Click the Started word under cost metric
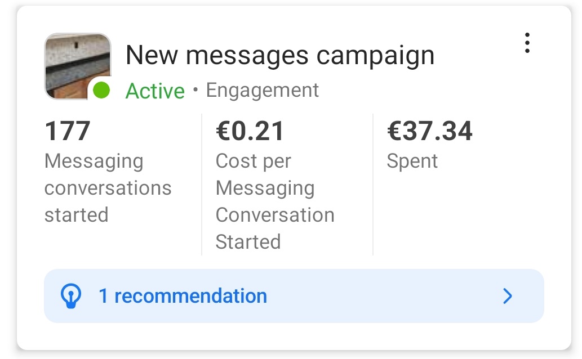The width and height of the screenshot is (582, 359). [248, 242]
